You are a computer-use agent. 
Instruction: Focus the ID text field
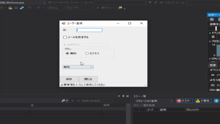pyautogui.click(x=89, y=30)
